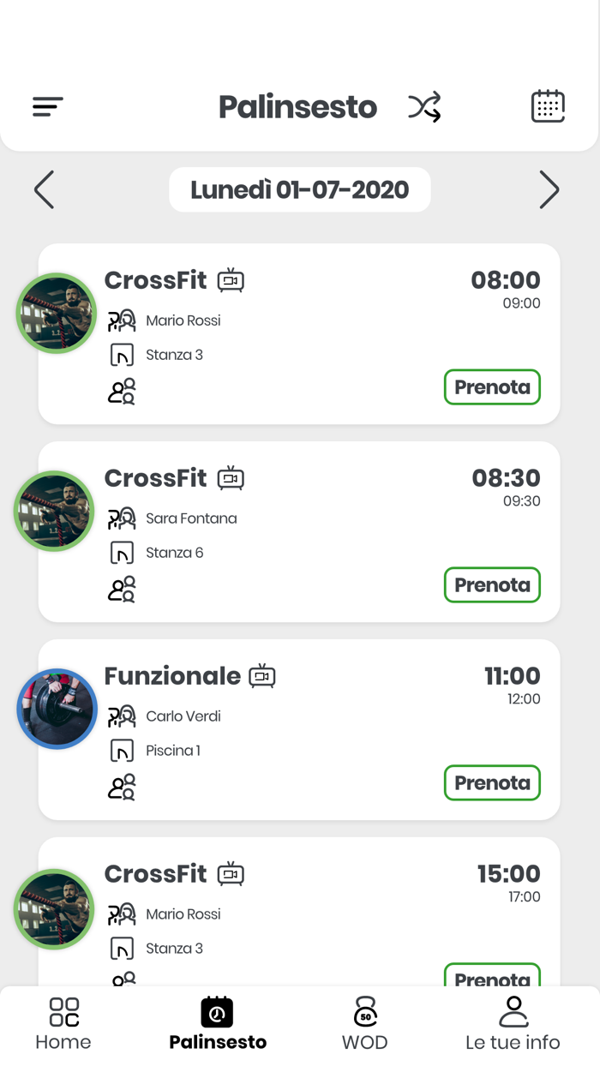Click the TV icon on the Funzionale class
Image resolution: width=600 pixels, height=1066 pixels.
point(263,675)
